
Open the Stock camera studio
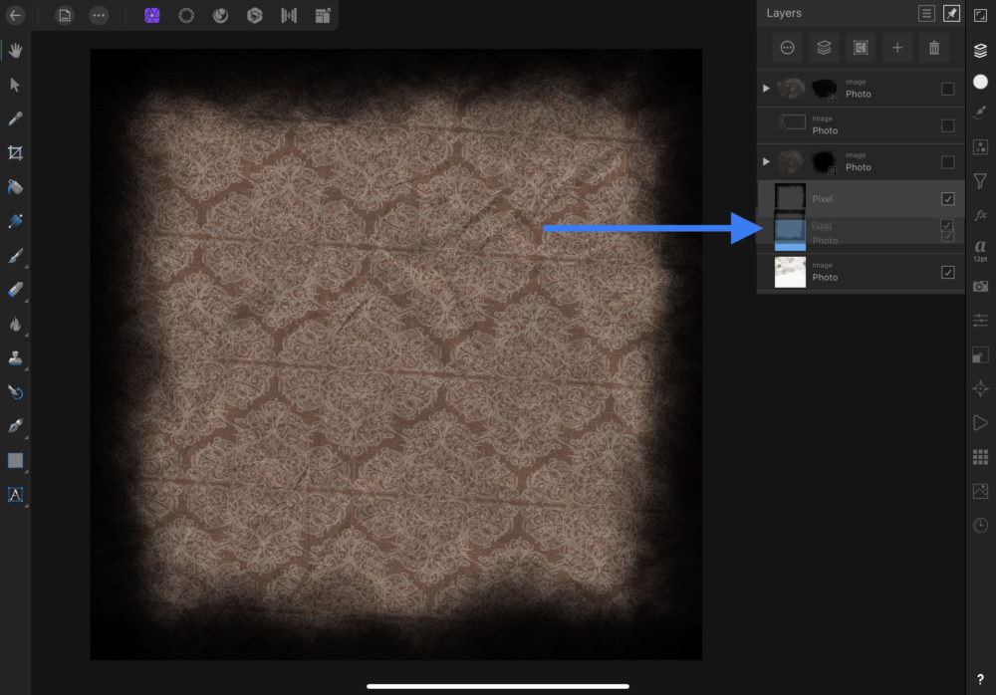(980, 286)
